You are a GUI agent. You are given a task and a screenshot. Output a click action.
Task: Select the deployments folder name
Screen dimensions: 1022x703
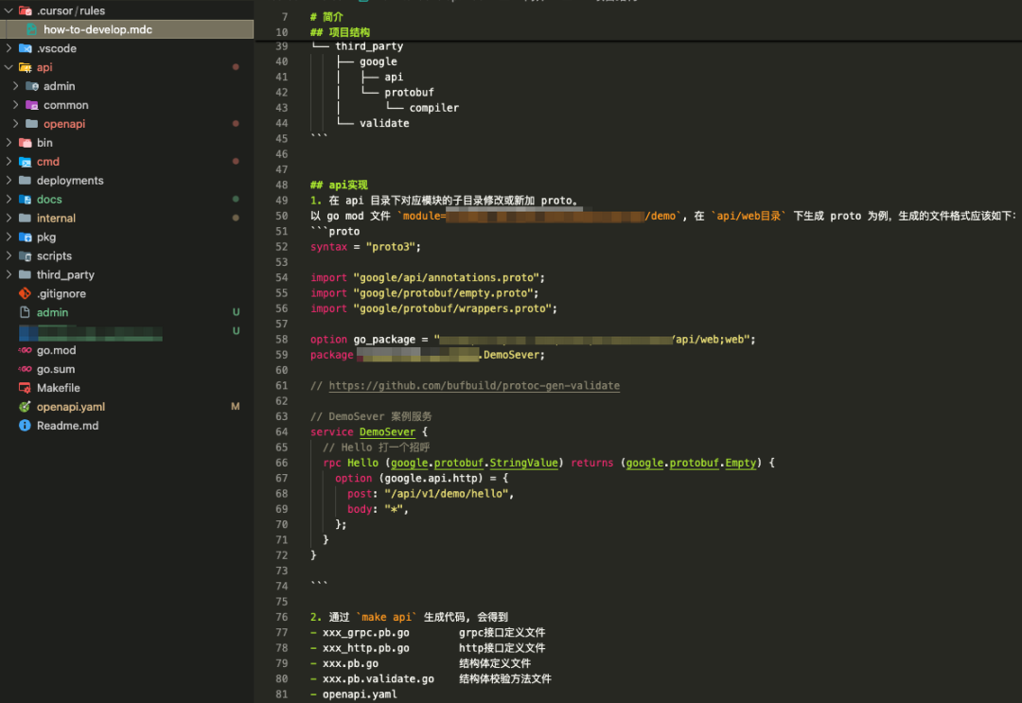point(70,181)
